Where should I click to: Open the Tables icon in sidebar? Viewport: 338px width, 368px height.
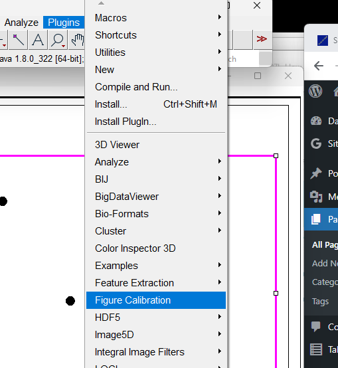pos(316,349)
